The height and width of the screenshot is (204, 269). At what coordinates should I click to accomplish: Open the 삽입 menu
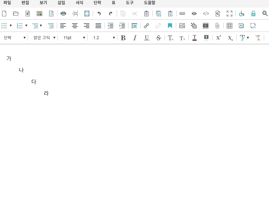[x=61, y=2]
